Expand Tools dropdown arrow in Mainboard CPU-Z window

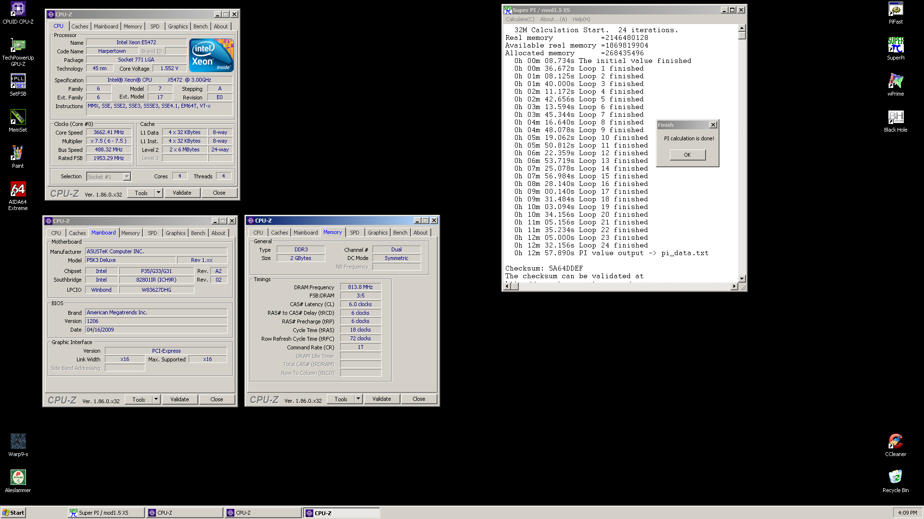(x=156, y=399)
